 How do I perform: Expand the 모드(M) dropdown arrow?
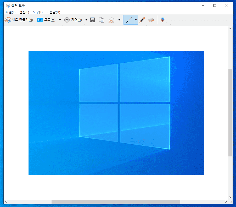click(60, 20)
